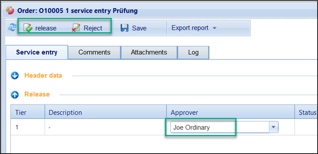Viewport: 318px width, 154px height.
Task: Click the Description column header
Action: [x=65, y=112]
